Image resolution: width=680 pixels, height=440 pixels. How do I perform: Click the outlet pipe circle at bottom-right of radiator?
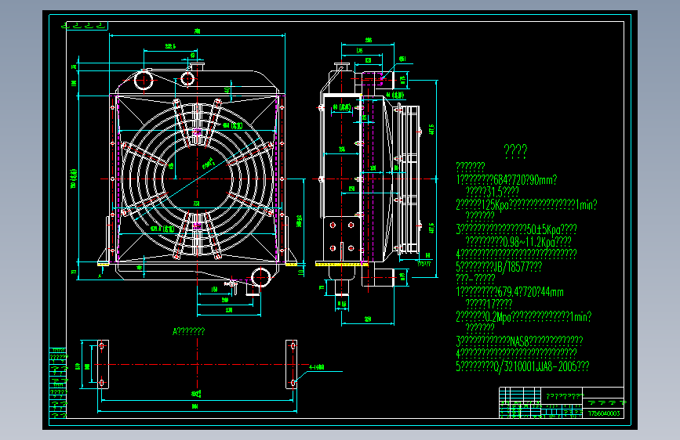pyautogui.click(x=260, y=278)
